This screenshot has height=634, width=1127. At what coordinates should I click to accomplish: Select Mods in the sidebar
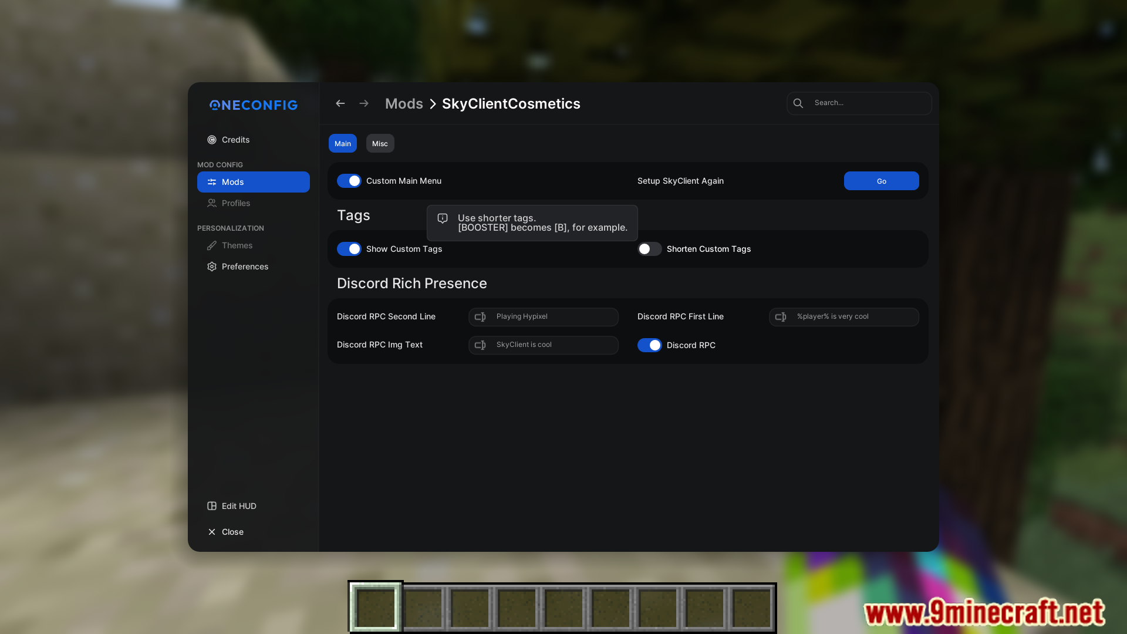(254, 182)
